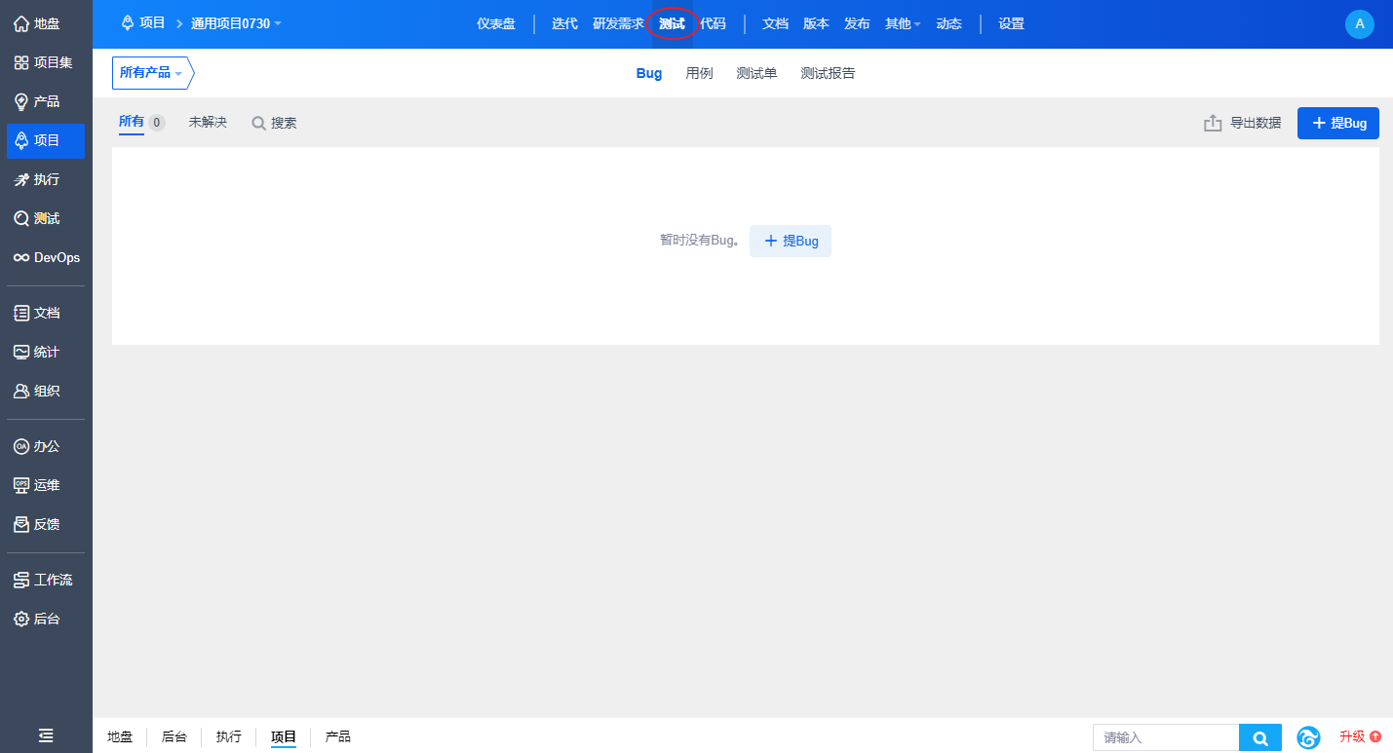Switch to 产品 in the bottom app bar
The height and width of the screenshot is (753, 1393).
coord(338,736)
